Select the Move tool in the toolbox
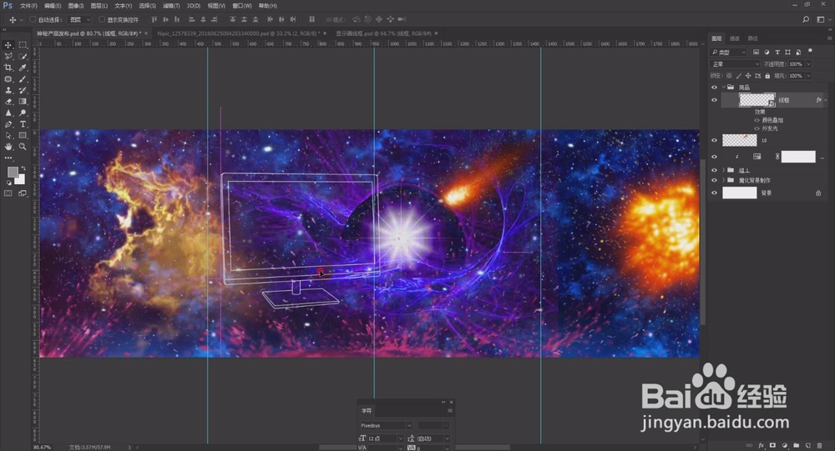This screenshot has height=451, width=835. point(8,45)
